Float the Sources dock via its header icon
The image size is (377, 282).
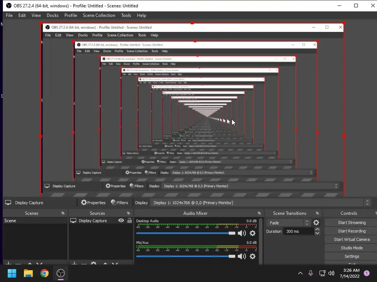tap(128, 213)
